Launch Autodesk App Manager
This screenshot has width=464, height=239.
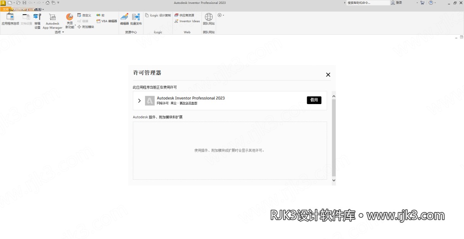(53, 21)
